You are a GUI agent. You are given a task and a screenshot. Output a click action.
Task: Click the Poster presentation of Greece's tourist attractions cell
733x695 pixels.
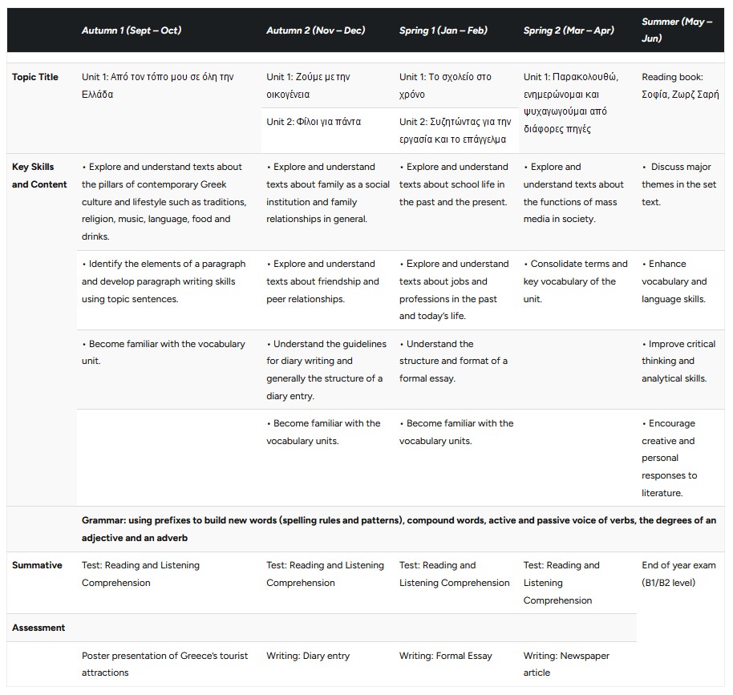164,664
